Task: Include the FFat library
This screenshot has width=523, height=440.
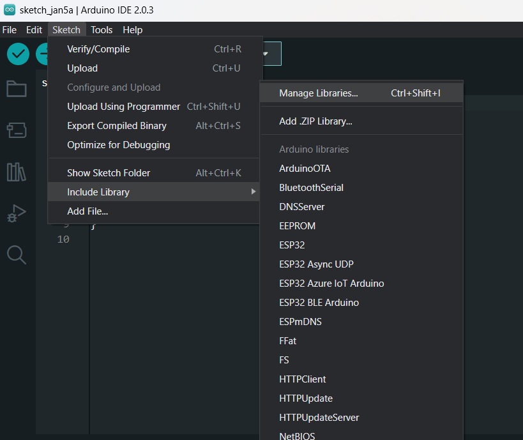Action: tap(361, 341)
